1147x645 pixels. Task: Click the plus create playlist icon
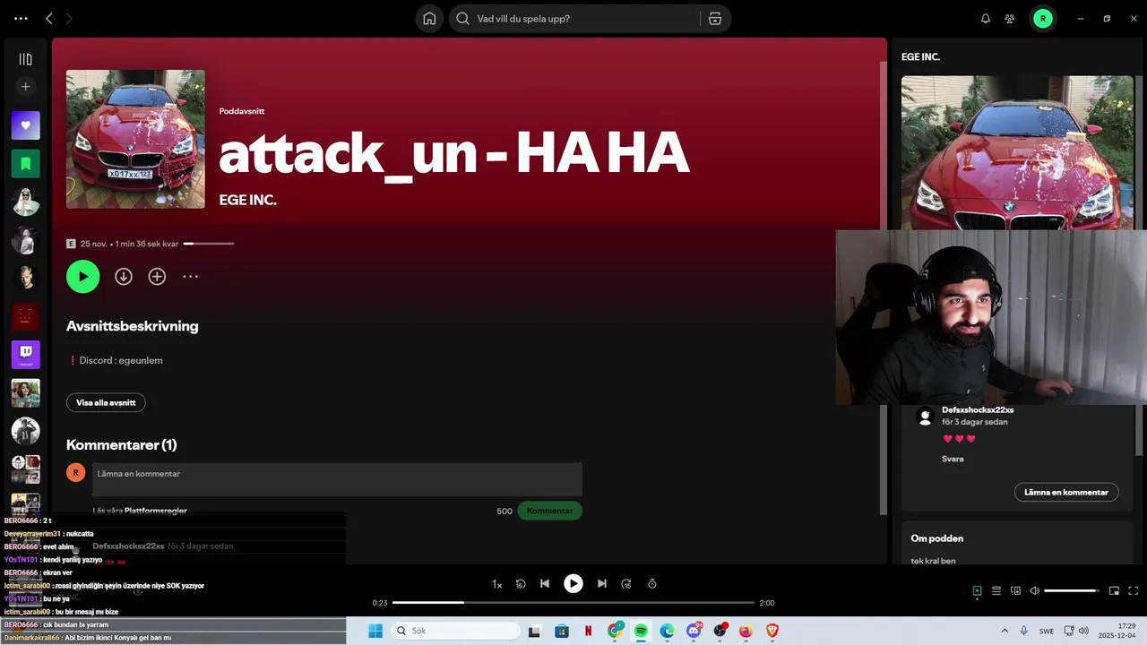tap(25, 87)
